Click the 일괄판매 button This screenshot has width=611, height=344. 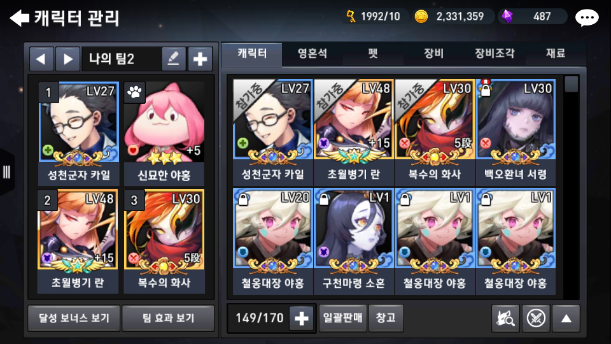(x=343, y=318)
